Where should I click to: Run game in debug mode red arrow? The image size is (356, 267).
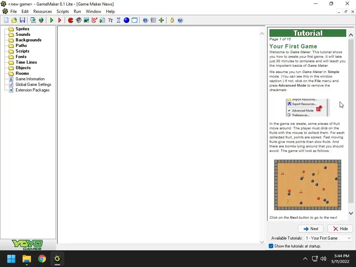coord(60,20)
